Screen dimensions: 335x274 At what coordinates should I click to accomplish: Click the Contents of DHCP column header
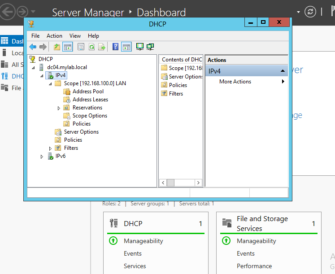coord(181,59)
